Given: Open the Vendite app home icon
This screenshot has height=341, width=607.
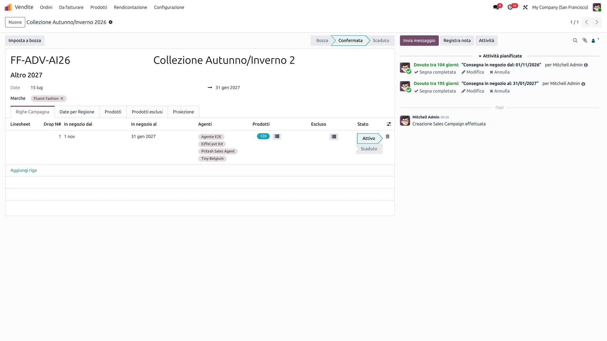Looking at the screenshot, I should point(8,7).
